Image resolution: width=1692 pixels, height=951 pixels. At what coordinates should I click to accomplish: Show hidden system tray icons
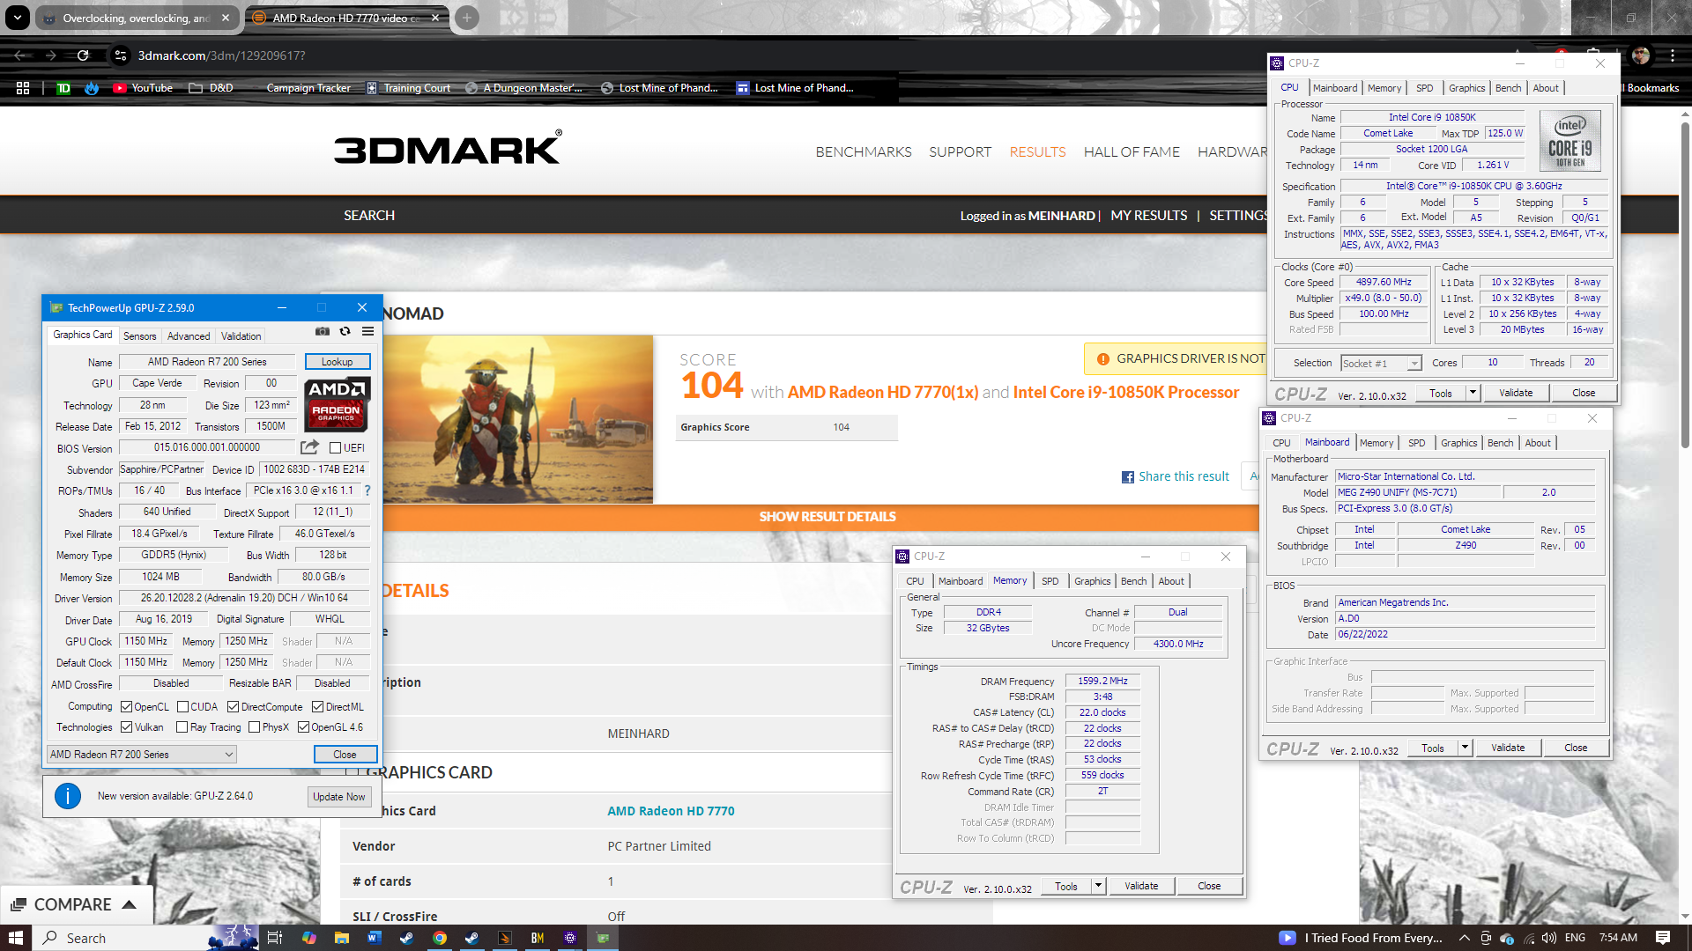1464,938
